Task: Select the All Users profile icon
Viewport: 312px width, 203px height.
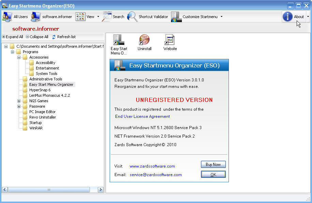Action: click(7, 17)
